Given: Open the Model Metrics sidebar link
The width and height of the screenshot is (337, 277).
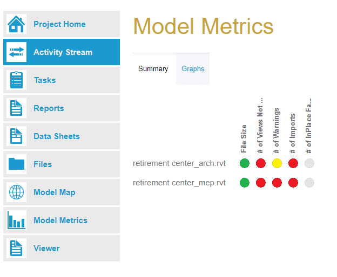Looking at the screenshot, I should 60,220.
